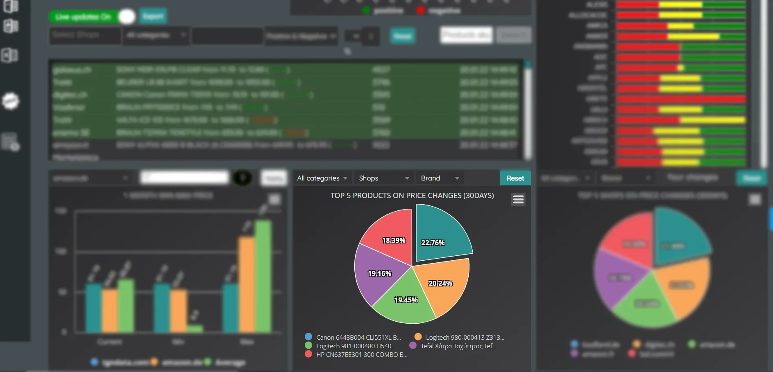This screenshot has width=773, height=372.
Task: Expand the All categories dropdown
Action: point(322,178)
